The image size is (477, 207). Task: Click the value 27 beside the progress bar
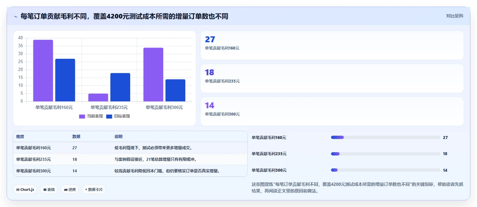tap(445, 138)
